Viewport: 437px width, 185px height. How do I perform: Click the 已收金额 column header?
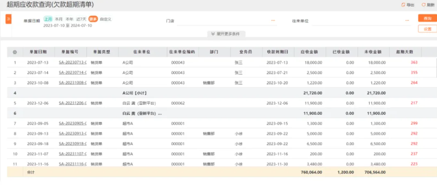[342, 52]
